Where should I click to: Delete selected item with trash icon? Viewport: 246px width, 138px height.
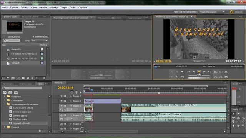point(32,78)
